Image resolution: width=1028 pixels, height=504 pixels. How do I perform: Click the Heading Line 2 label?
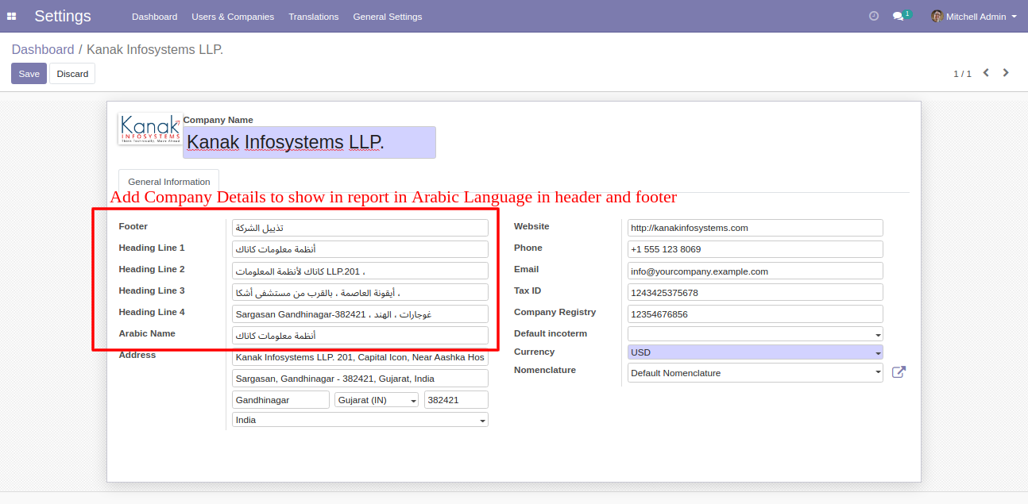pos(152,269)
